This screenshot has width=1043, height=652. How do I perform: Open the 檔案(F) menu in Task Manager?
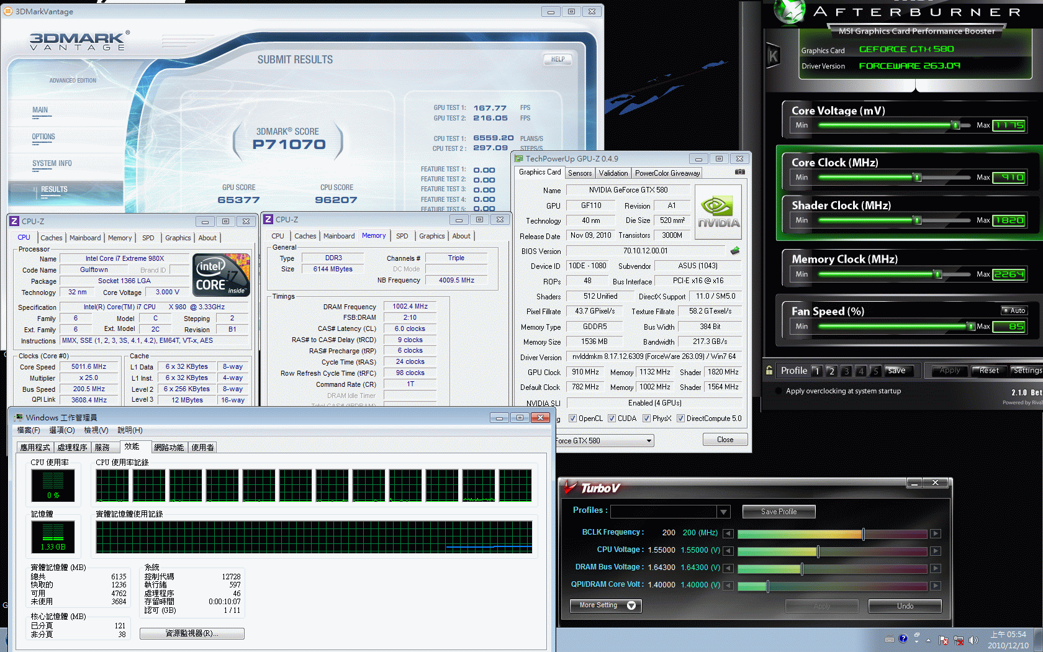pyautogui.click(x=29, y=430)
